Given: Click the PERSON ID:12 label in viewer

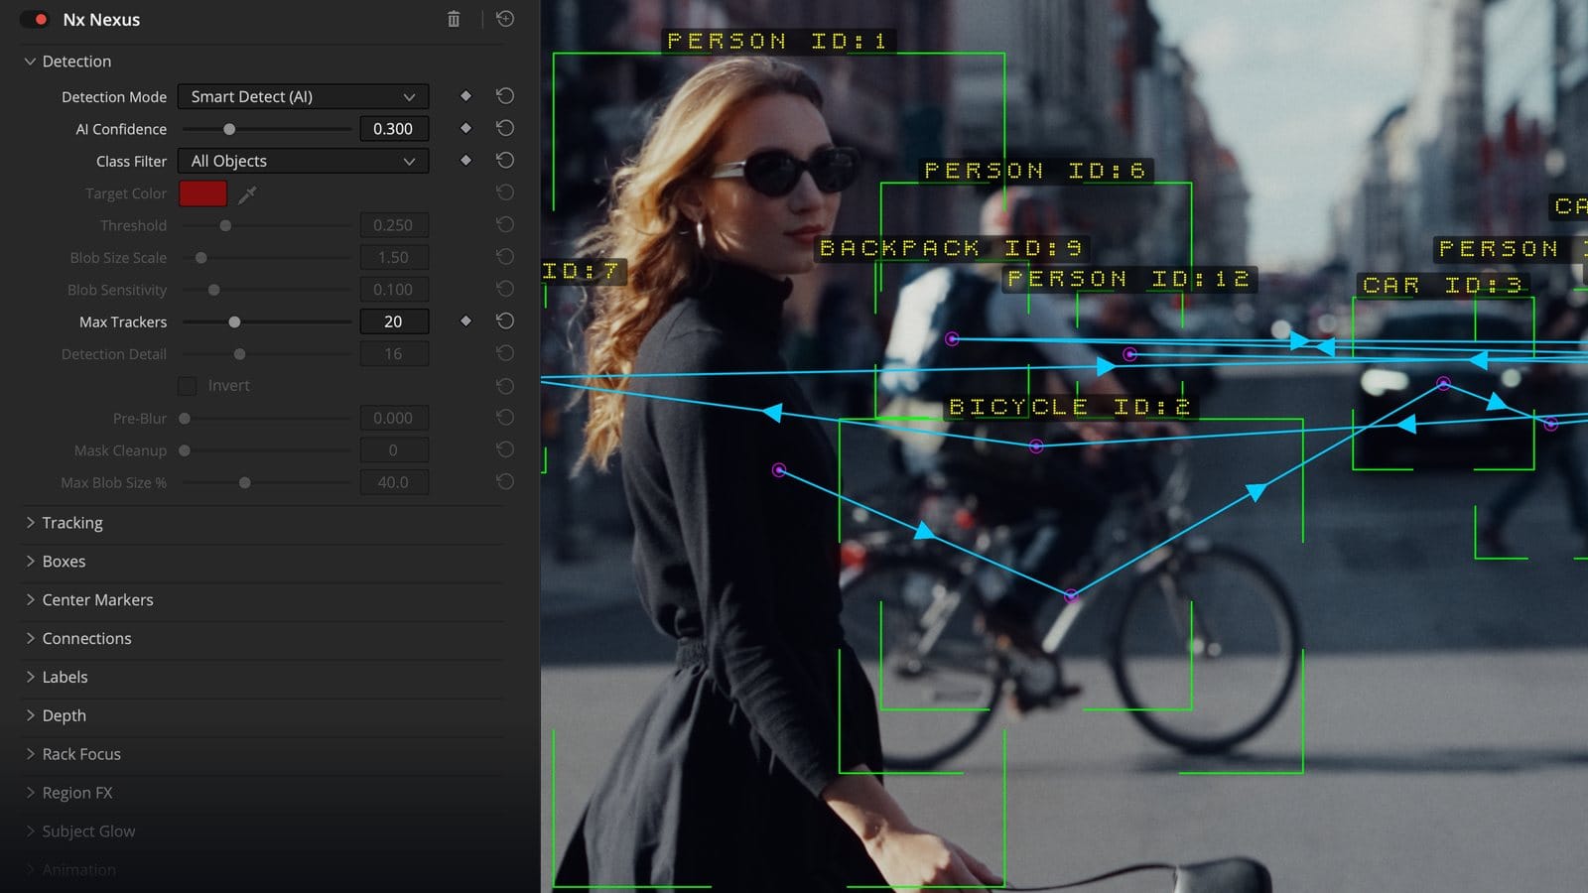Looking at the screenshot, I should pos(1128,279).
